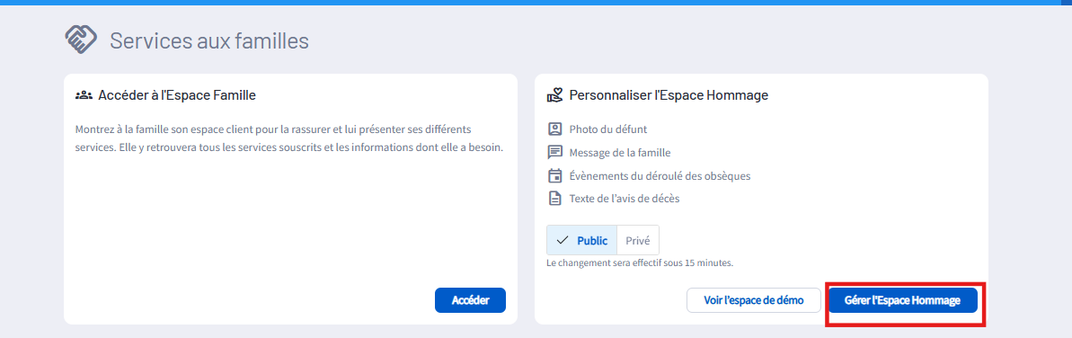Click the Personnaliser l'Espace Hommage title
This screenshot has height=338, width=1072.
[x=669, y=95]
